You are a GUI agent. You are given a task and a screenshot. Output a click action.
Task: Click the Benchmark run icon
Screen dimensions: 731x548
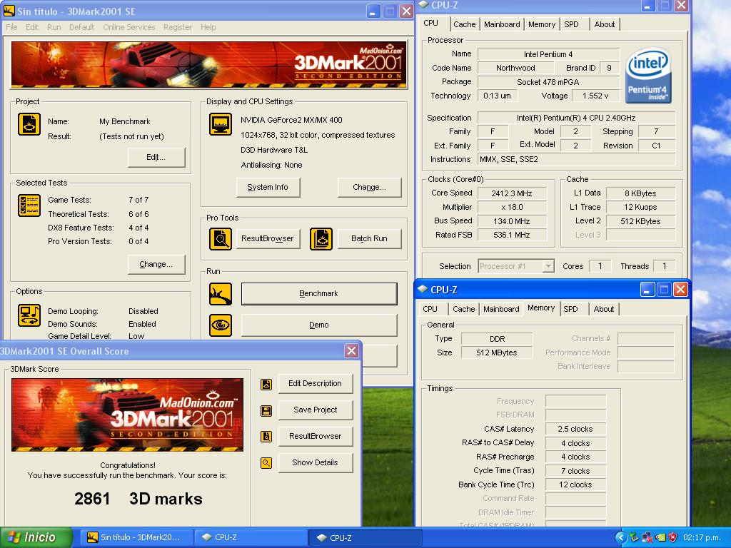pos(220,294)
